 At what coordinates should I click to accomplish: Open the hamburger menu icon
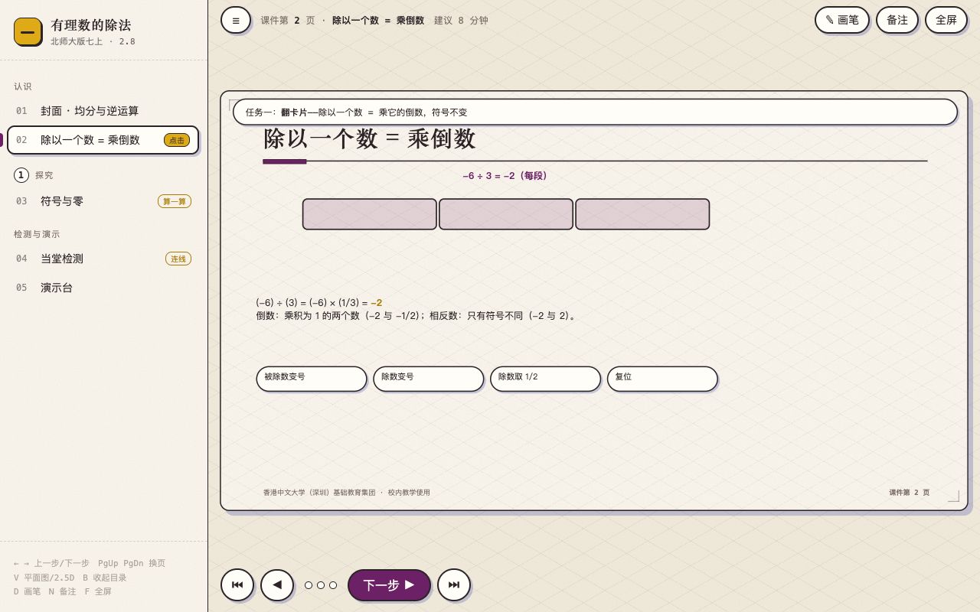[x=236, y=20]
